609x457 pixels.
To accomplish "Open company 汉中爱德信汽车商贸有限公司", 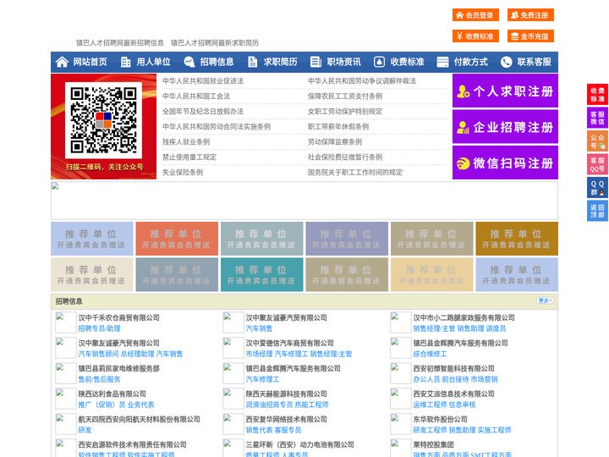I will point(289,343).
